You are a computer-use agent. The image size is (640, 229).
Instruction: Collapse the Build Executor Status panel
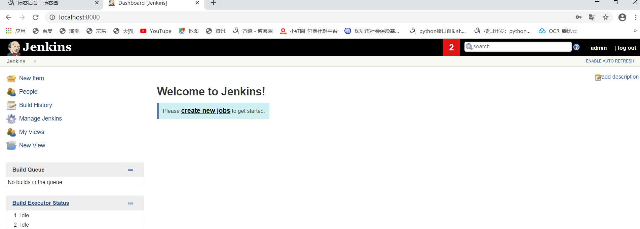pyautogui.click(x=130, y=203)
